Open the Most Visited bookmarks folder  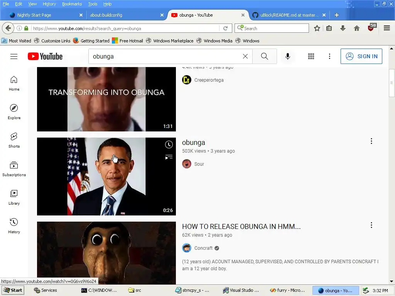pos(16,41)
